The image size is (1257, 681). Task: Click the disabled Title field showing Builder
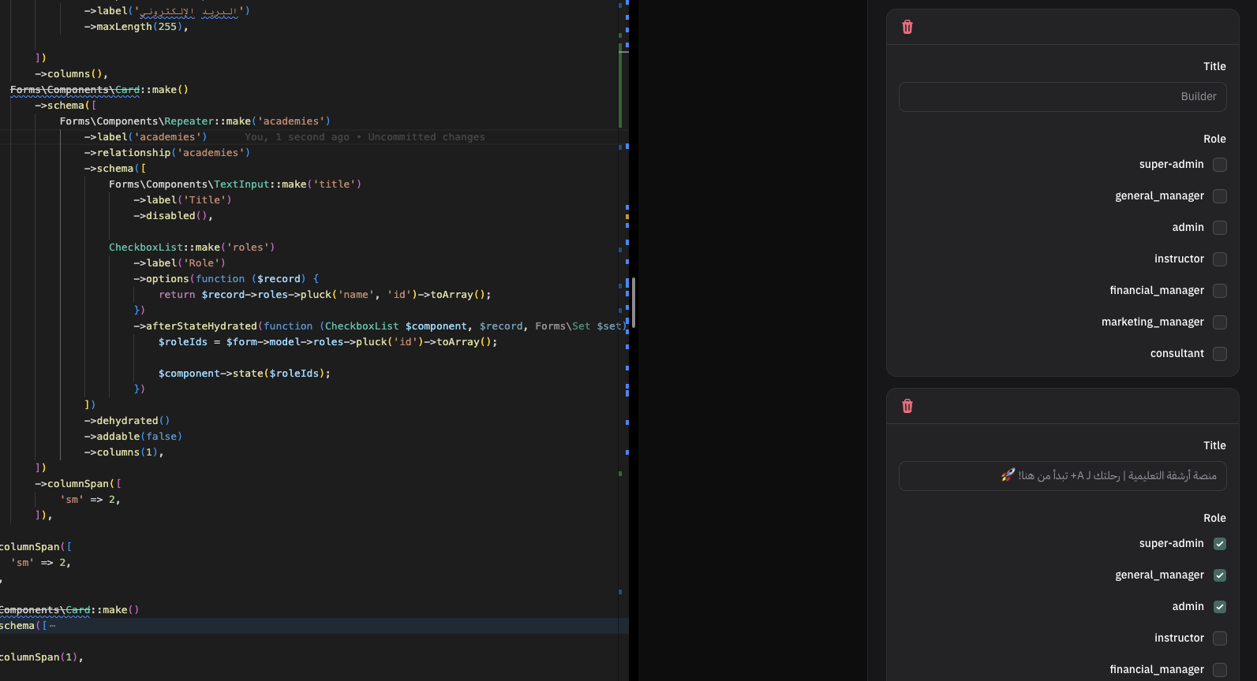(1062, 97)
